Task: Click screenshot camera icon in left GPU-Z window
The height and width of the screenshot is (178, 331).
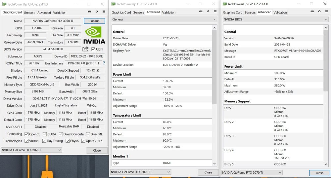Action: pyautogui.click(x=89, y=12)
